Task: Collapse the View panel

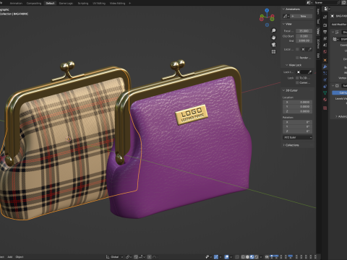Action: pos(283,24)
